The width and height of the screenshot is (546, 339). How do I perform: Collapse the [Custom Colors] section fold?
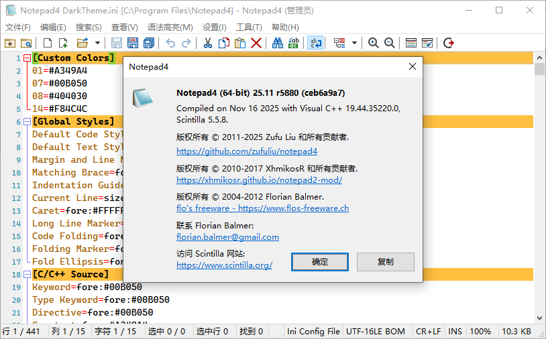[27, 58]
